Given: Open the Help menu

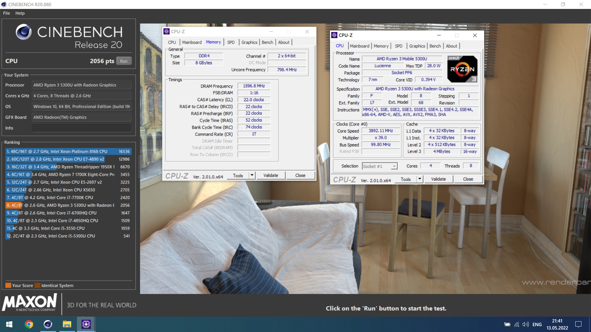Looking at the screenshot, I should pos(20,13).
